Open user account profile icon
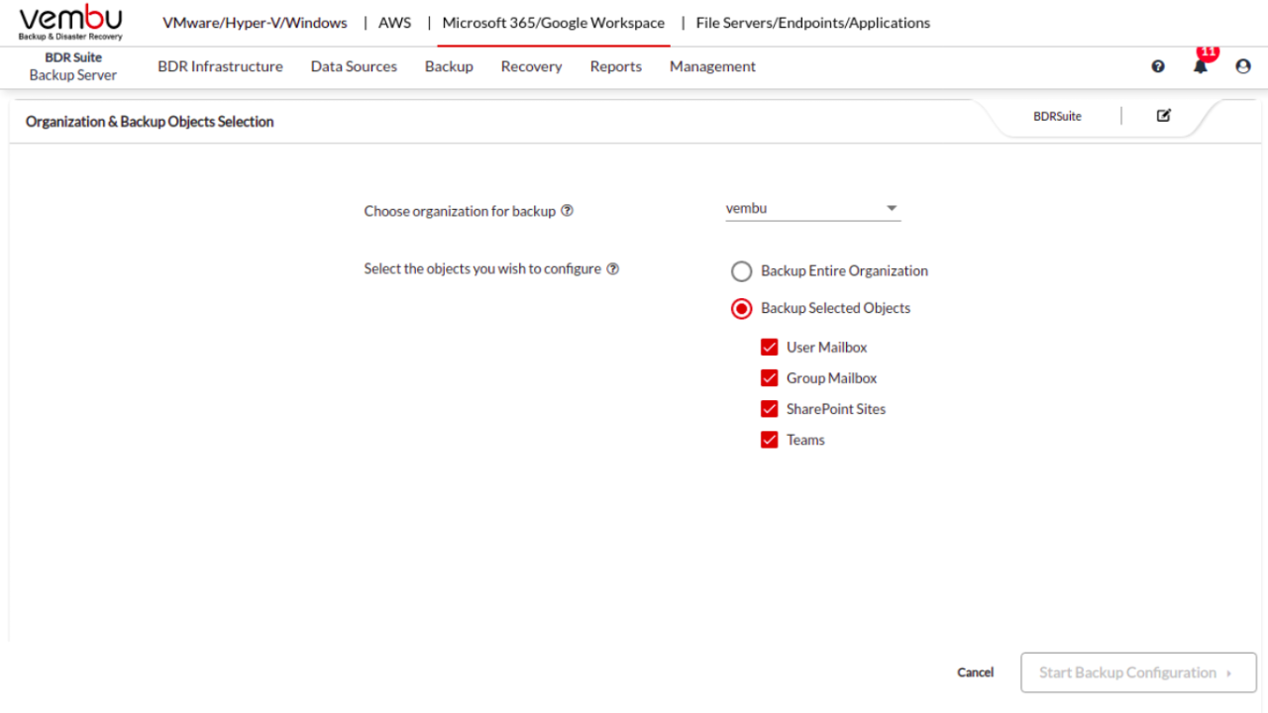1268x713 pixels. (x=1243, y=66)
